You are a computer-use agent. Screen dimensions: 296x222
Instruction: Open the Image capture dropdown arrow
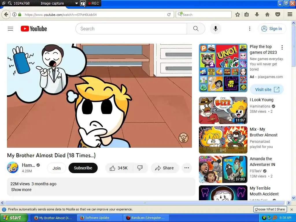click(x=76, y=3)
